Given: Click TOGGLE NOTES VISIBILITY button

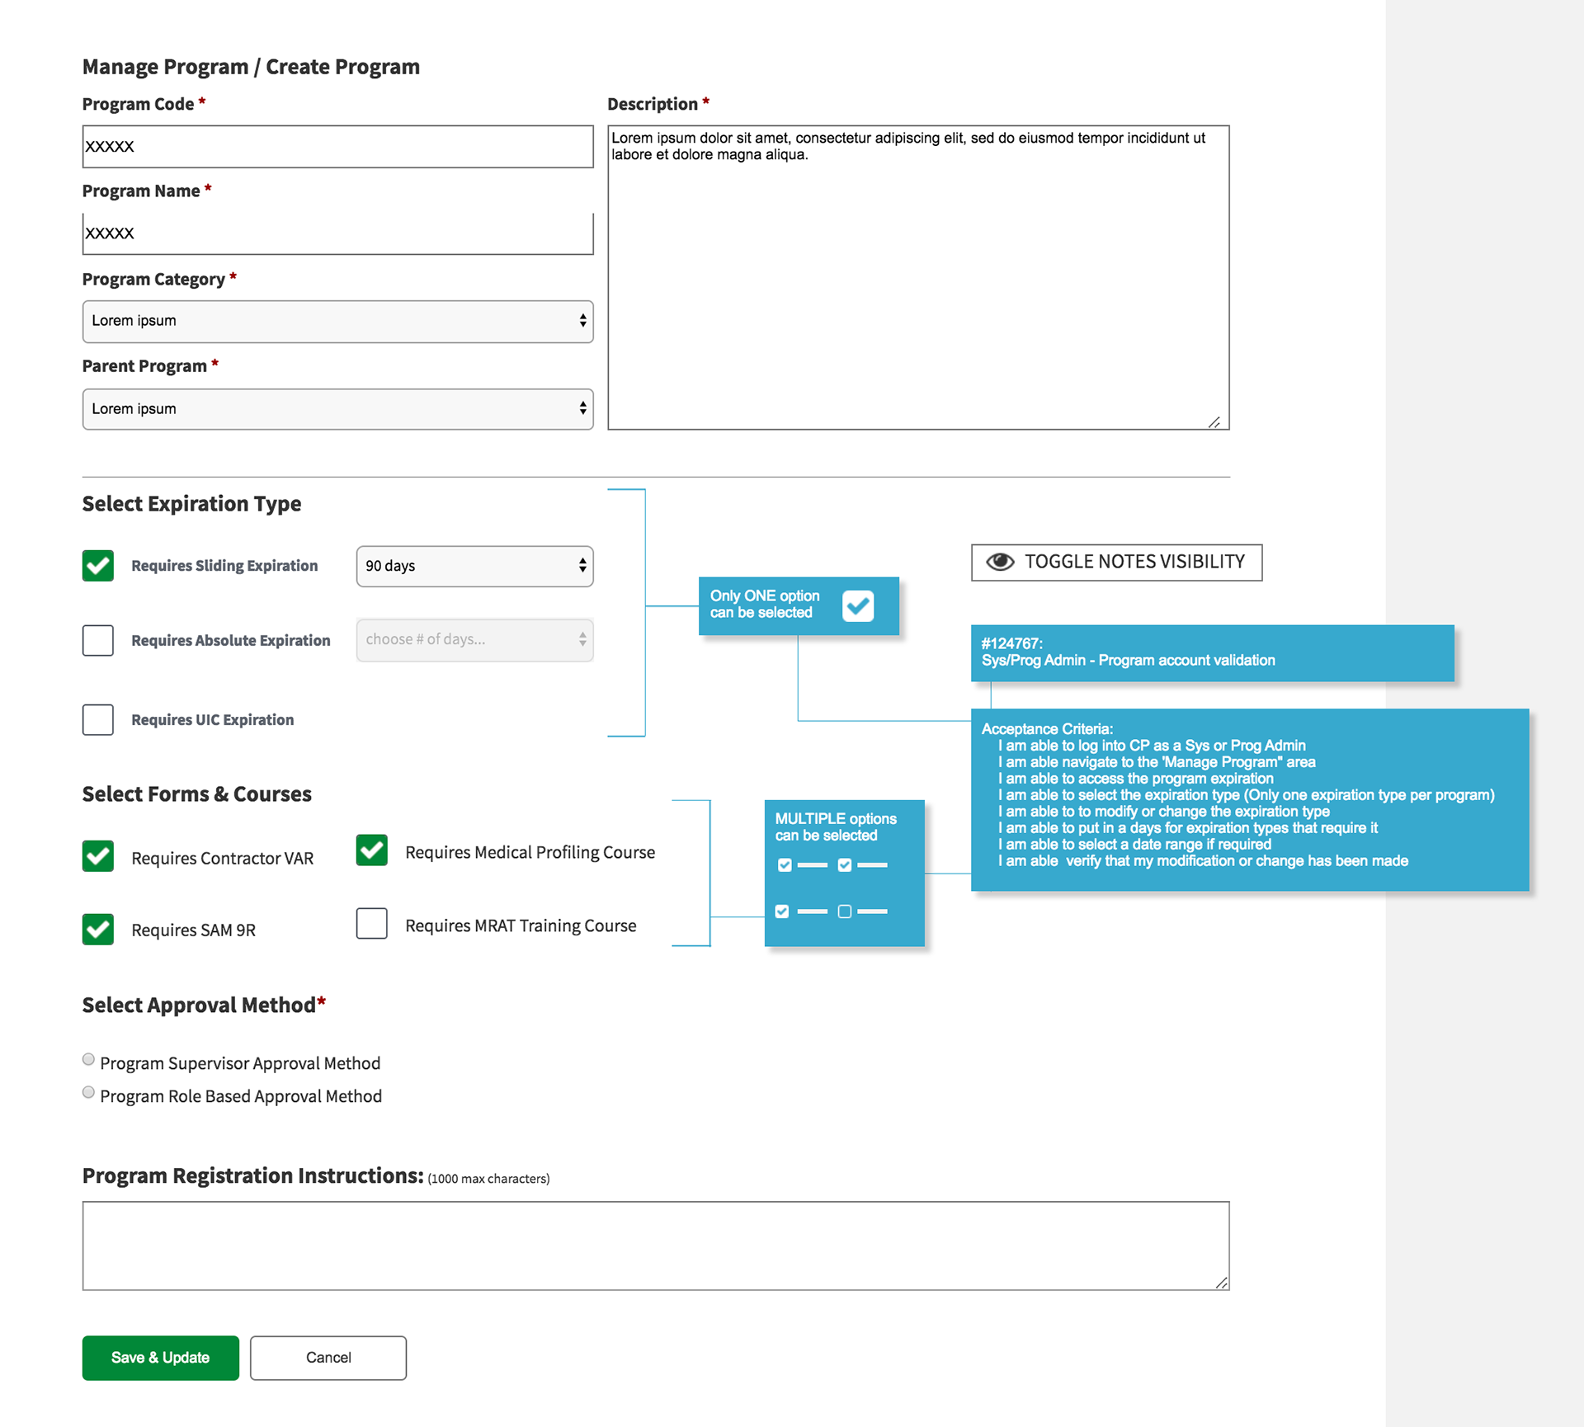Looking at the screenshot, I should pos(1117,563).
